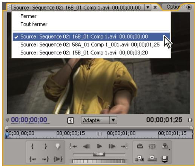Click the bracket button left of the Adapter dropdown
Viewport: 195px width, 166px height.
[x=71, y=121]
